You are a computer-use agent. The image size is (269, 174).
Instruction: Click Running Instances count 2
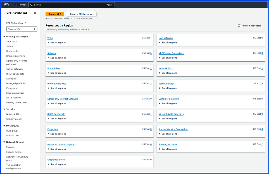tap(262, 144)
